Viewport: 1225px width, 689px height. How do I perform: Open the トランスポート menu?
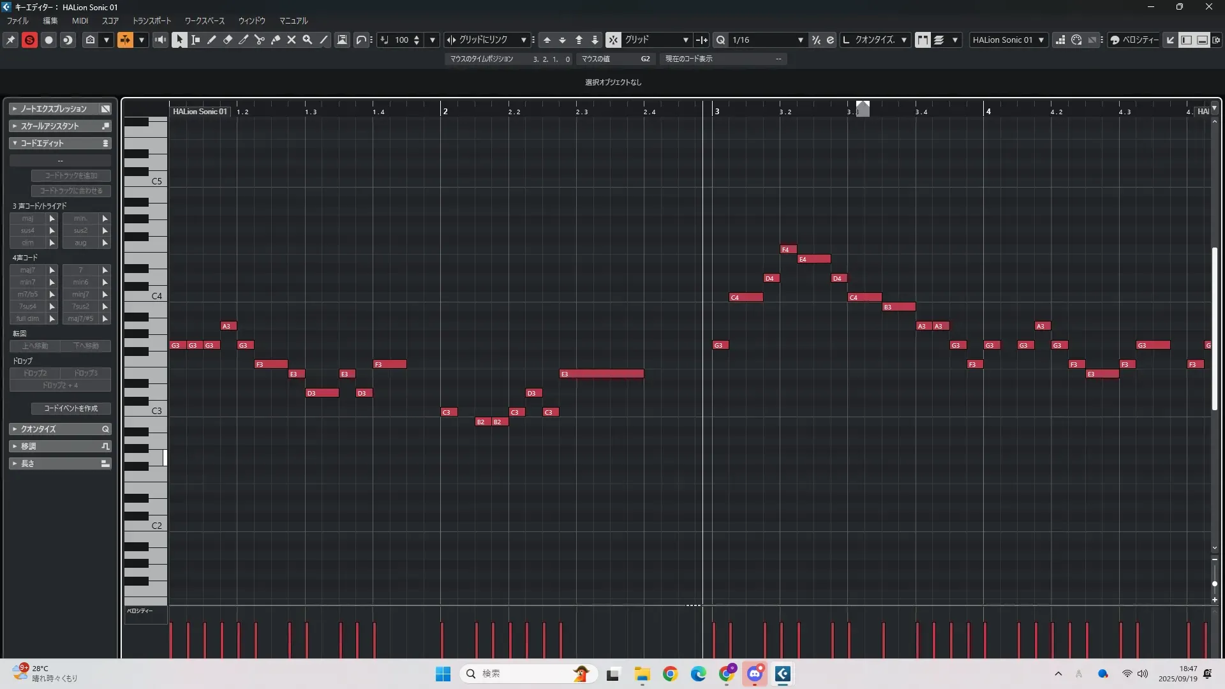pos(151,20)
